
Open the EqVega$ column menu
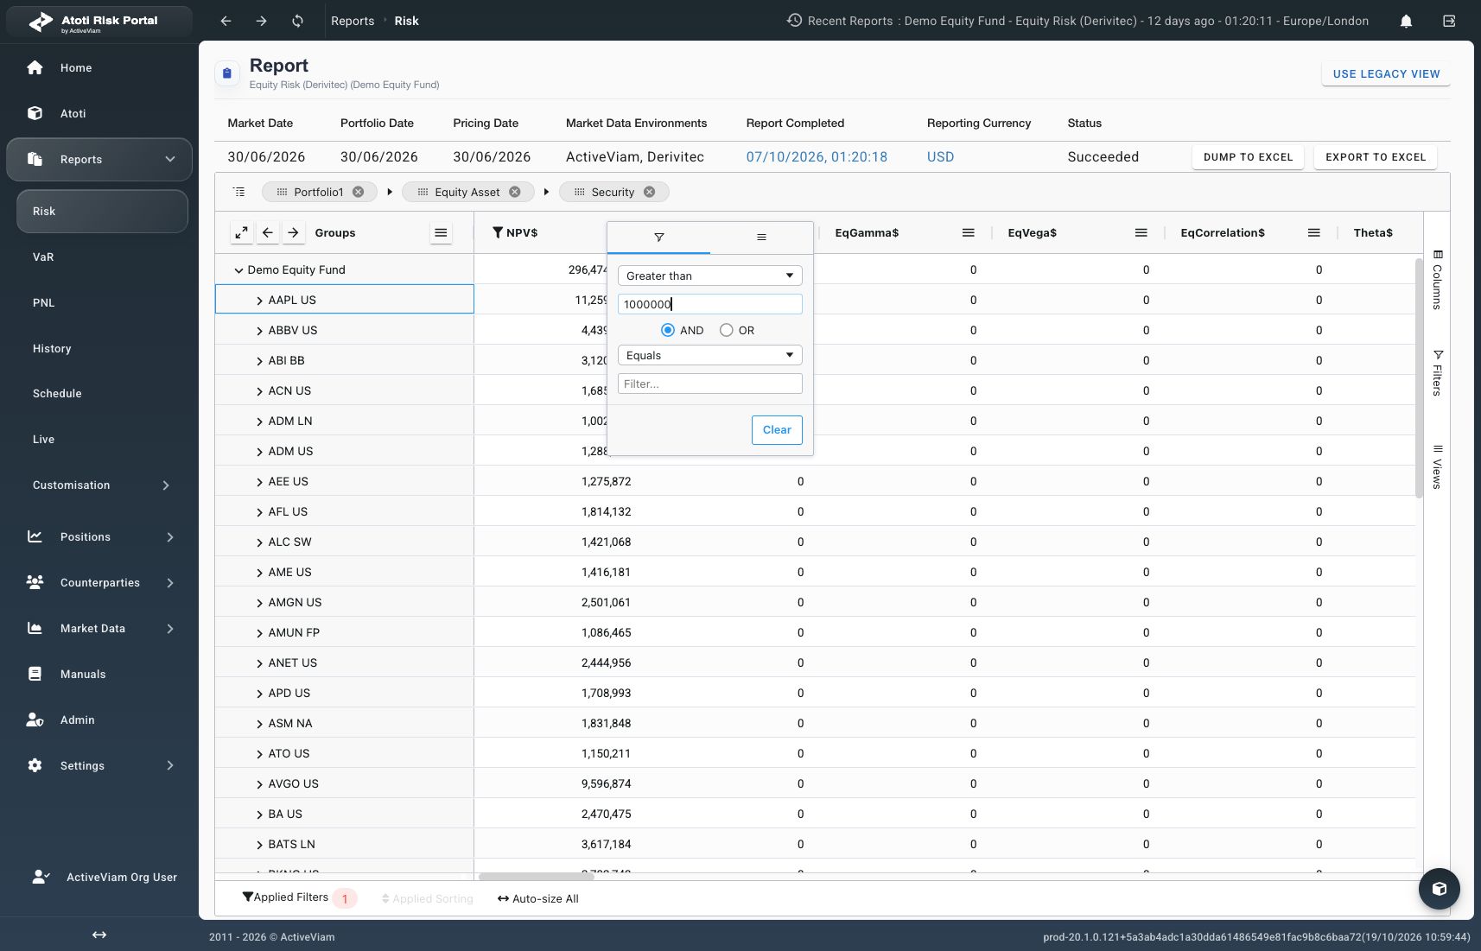pyautogui.click(x=1141, y=232)
